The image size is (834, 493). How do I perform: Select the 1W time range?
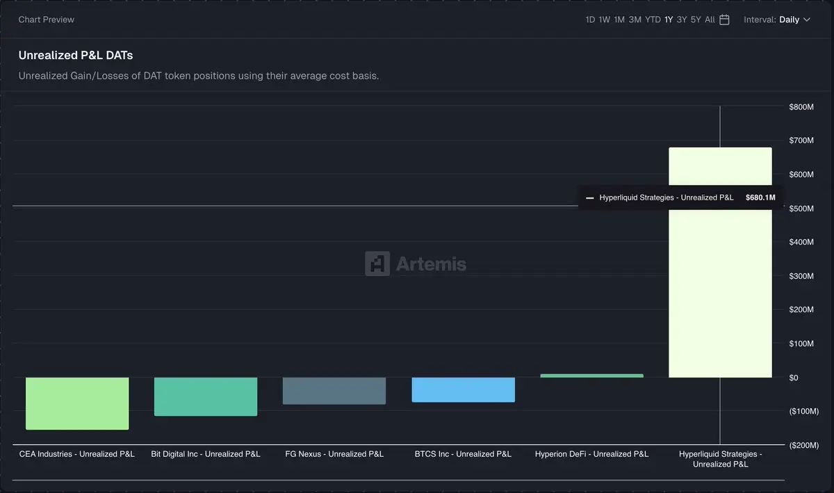coord(605,19)
